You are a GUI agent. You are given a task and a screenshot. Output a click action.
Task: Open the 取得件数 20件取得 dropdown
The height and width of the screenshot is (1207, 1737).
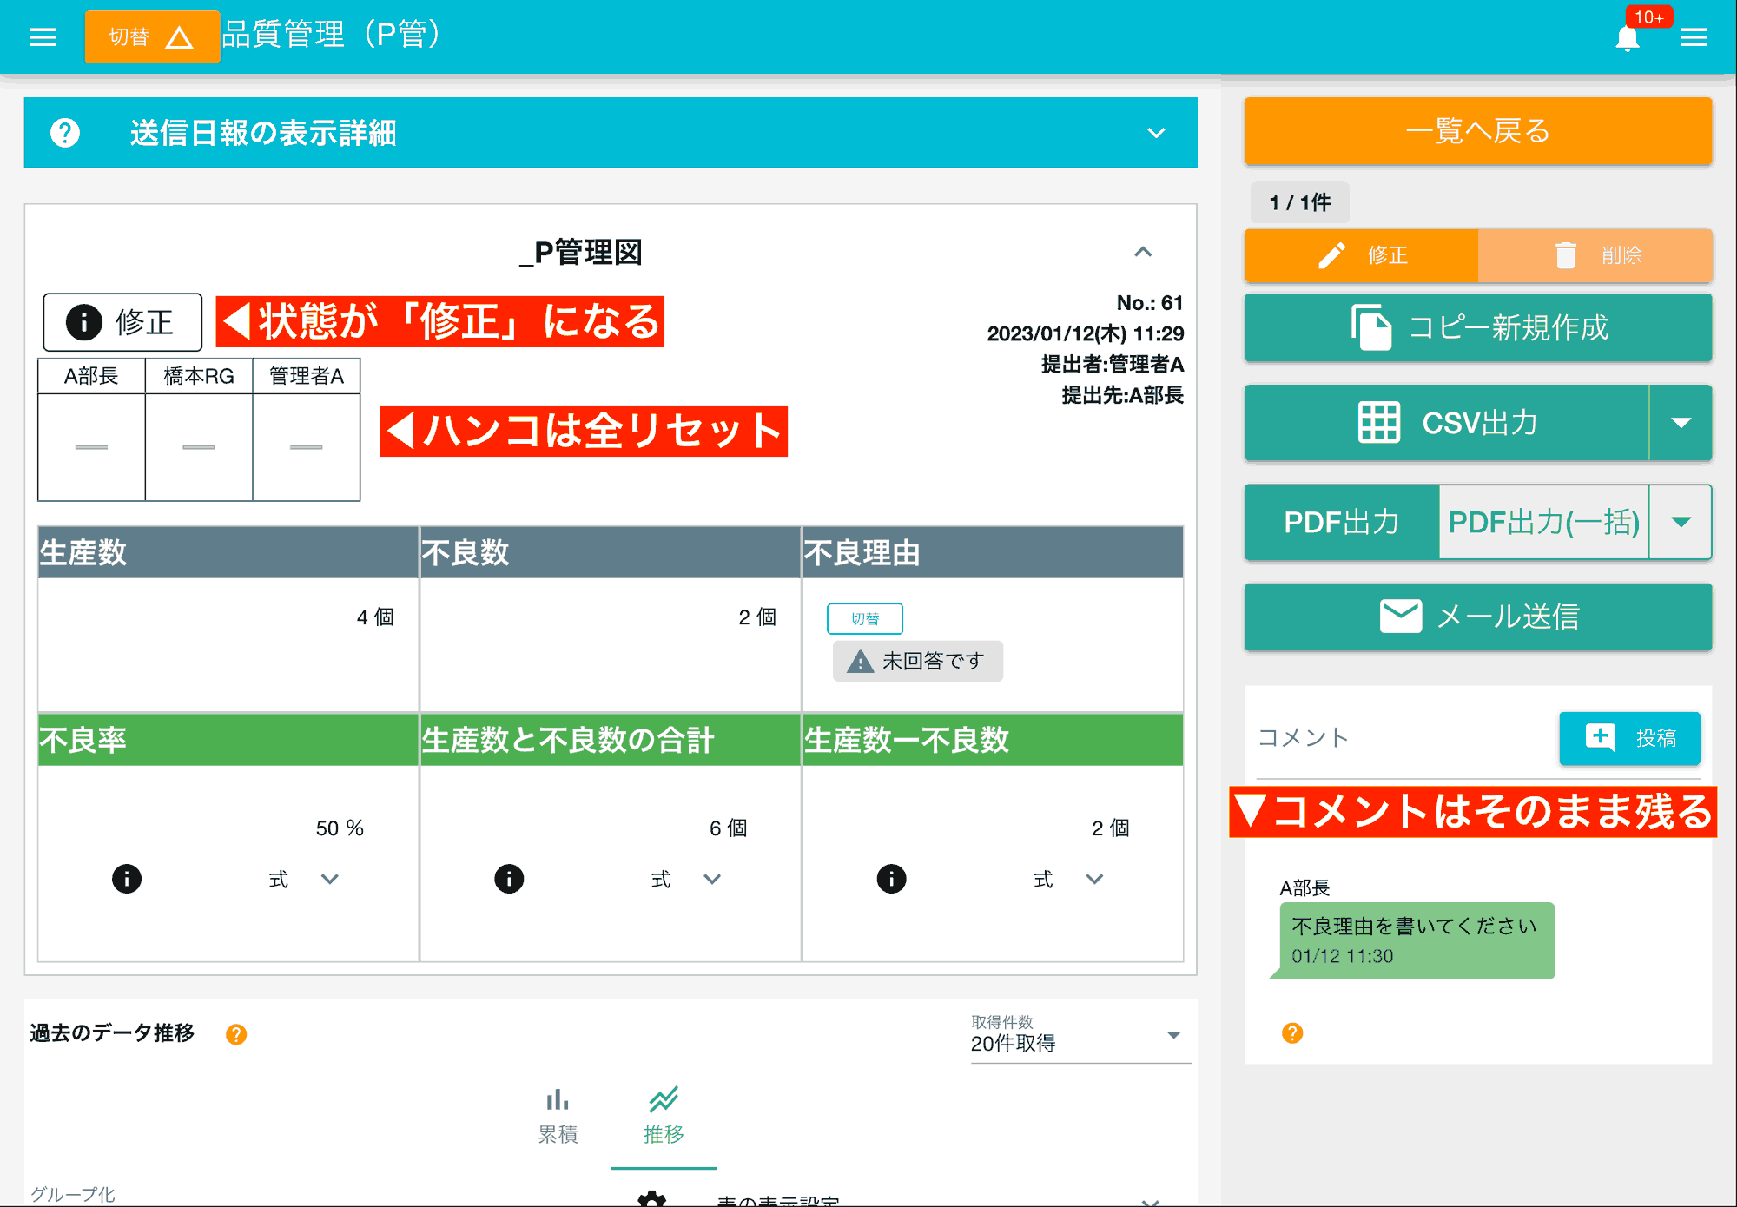[1173, 1034]
